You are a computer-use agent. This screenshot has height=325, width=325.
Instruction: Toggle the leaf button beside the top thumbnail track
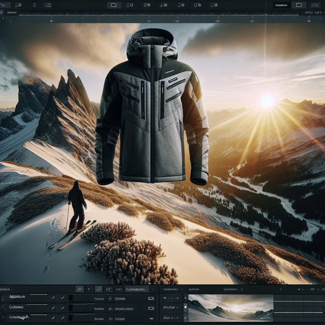click(x=185, y=298)
